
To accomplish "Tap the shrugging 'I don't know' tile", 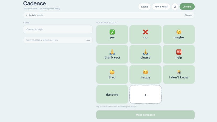I will 179,74.
